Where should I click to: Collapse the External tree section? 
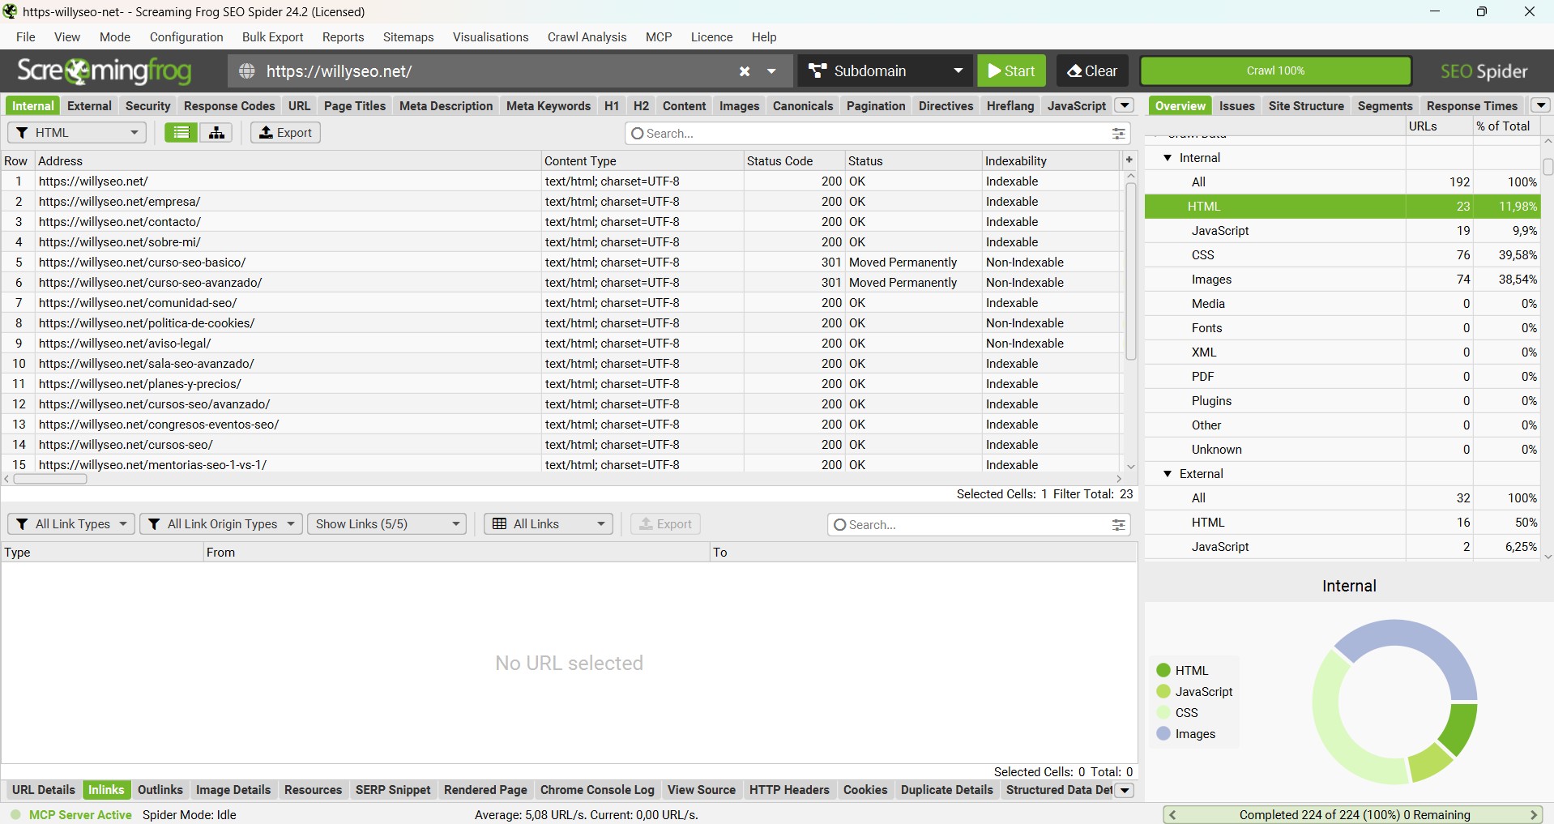tap(1168, 474)
